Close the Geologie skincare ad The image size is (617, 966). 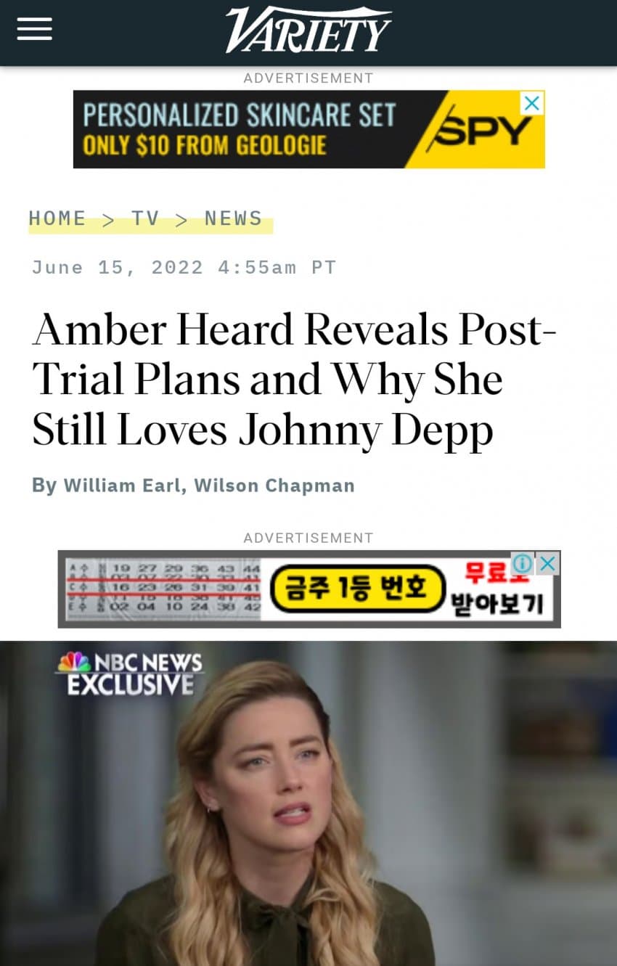[x=532, y=103]
